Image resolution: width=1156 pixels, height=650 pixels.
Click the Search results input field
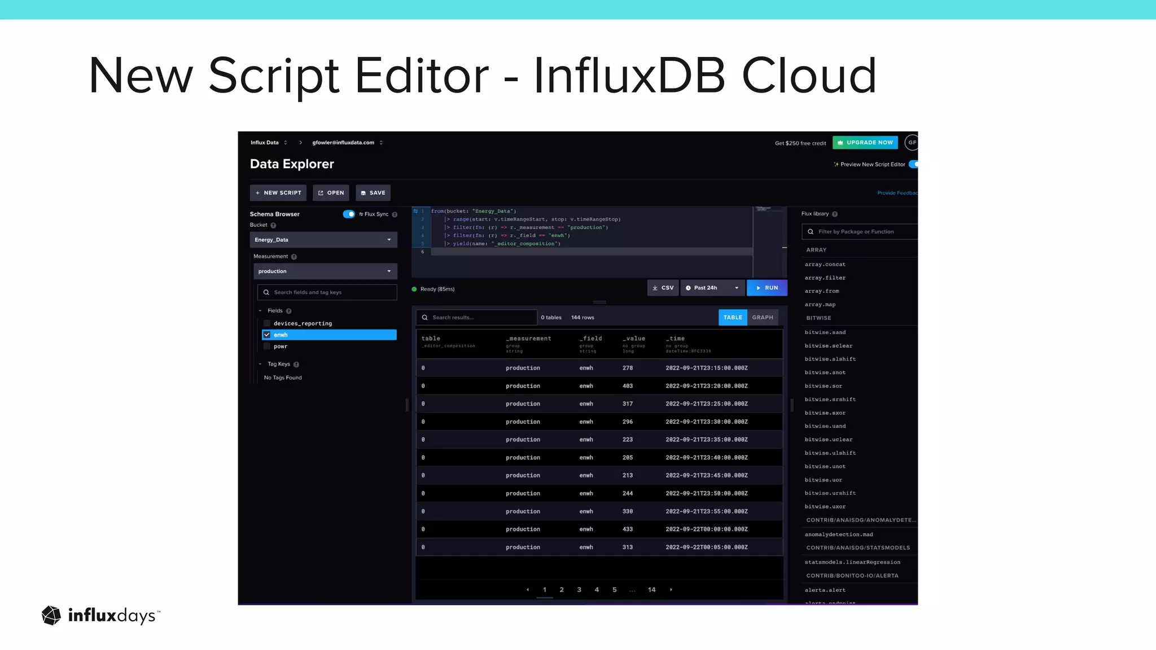[476, 318]
